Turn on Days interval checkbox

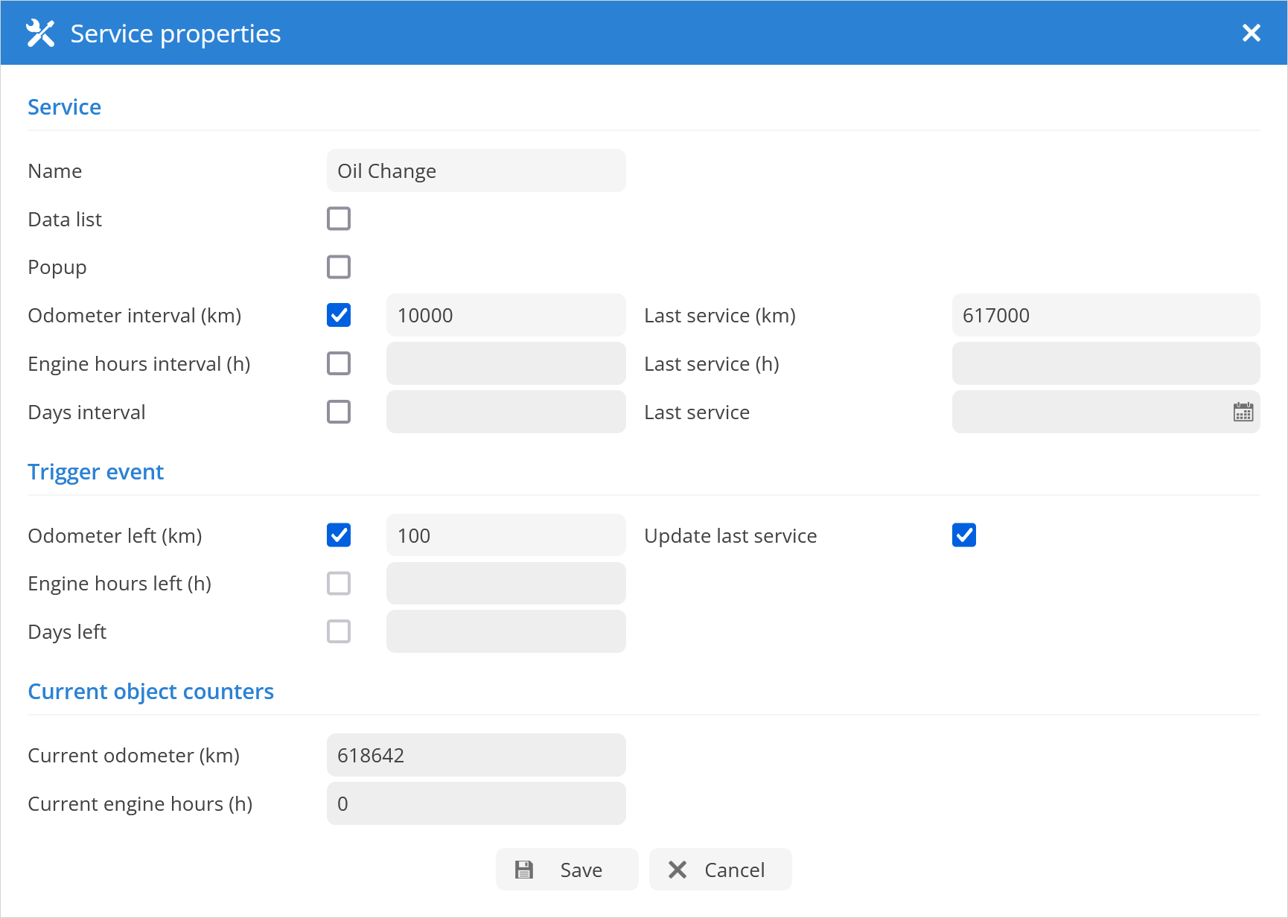tap(339, 412)
